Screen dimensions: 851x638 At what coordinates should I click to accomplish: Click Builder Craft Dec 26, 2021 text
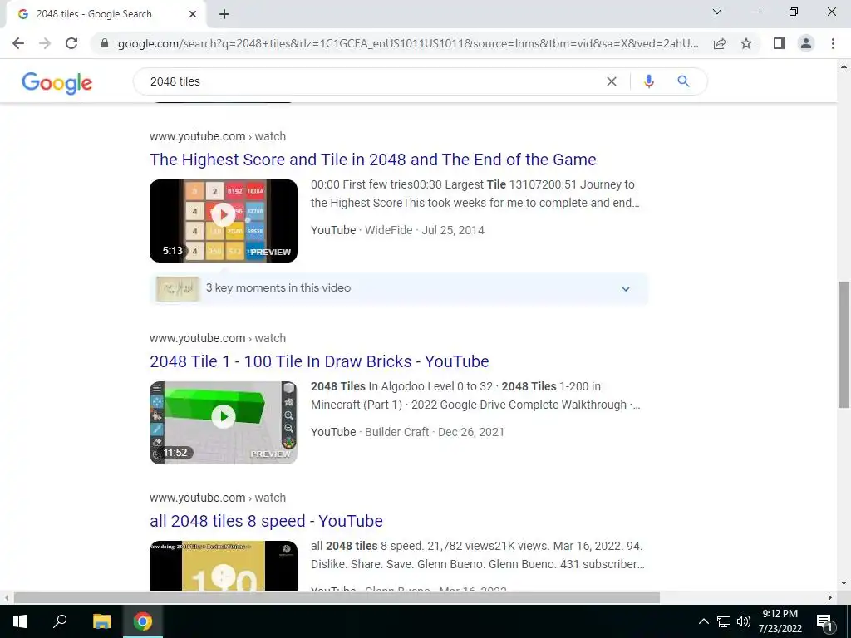tap(434, 432)
